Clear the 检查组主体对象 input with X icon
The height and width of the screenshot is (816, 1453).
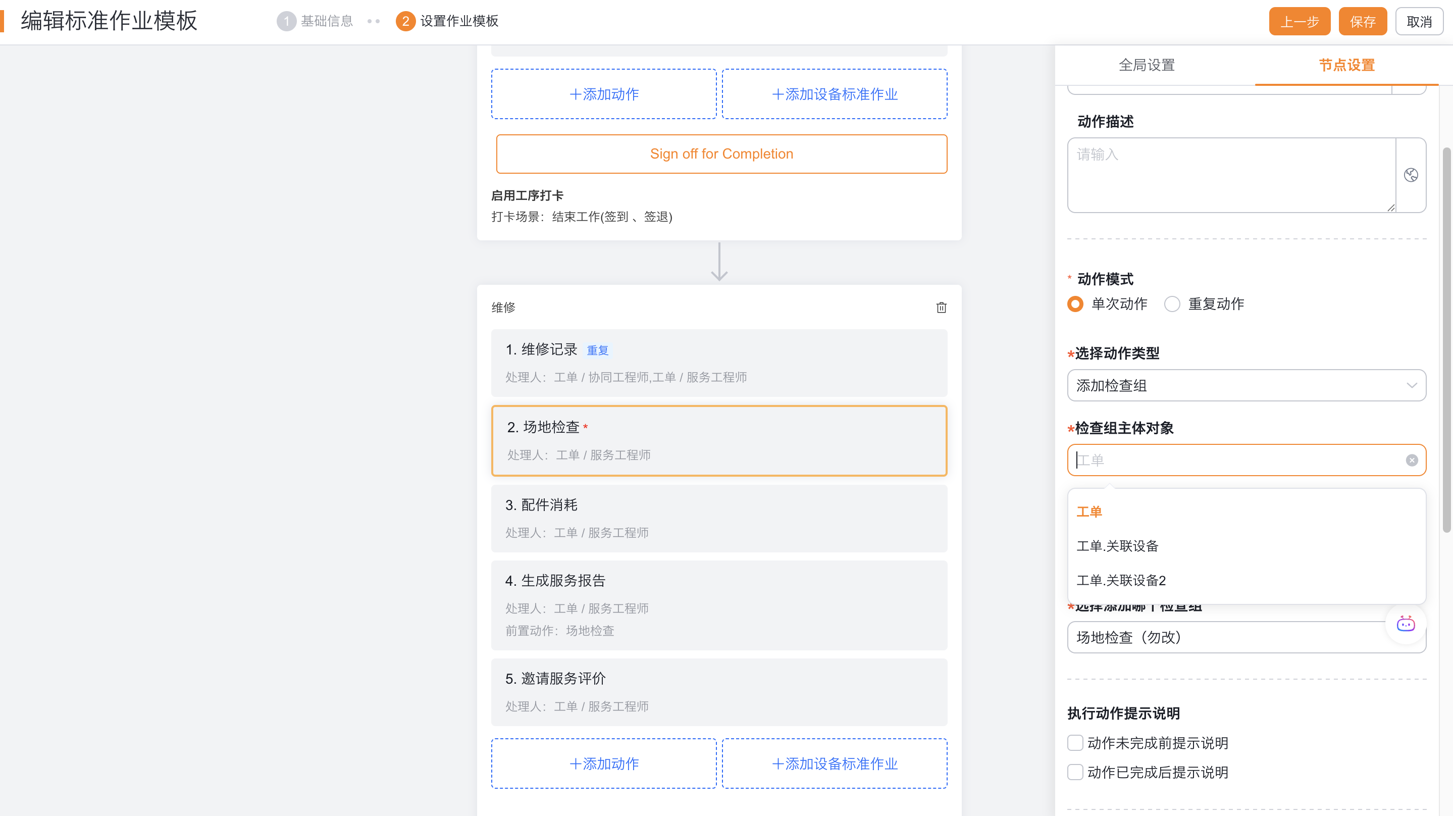pos(1411,460)
